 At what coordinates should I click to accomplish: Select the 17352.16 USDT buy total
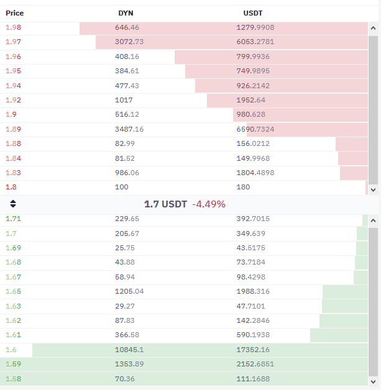click(x=253, y=350)
